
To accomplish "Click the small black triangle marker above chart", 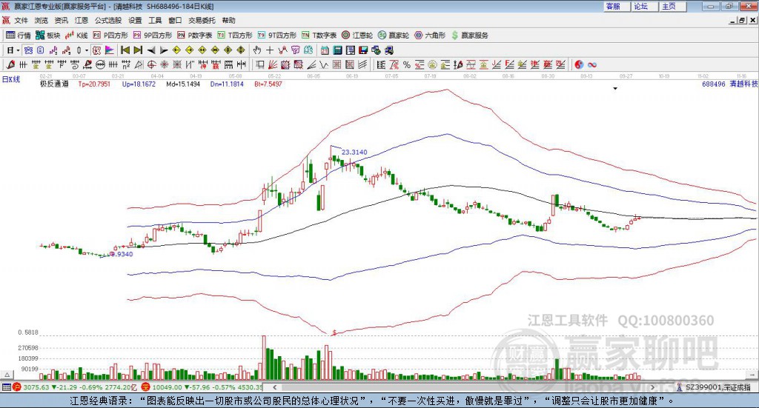I will click(615, 88).
